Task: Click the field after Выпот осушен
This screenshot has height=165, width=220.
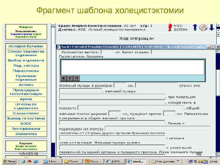Action: point(172,52)
